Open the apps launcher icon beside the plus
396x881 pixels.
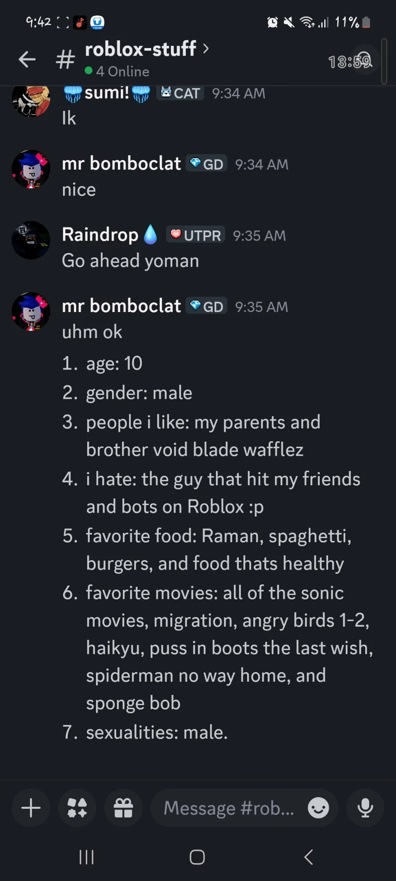pyautogui.click(x=77, y=808)
